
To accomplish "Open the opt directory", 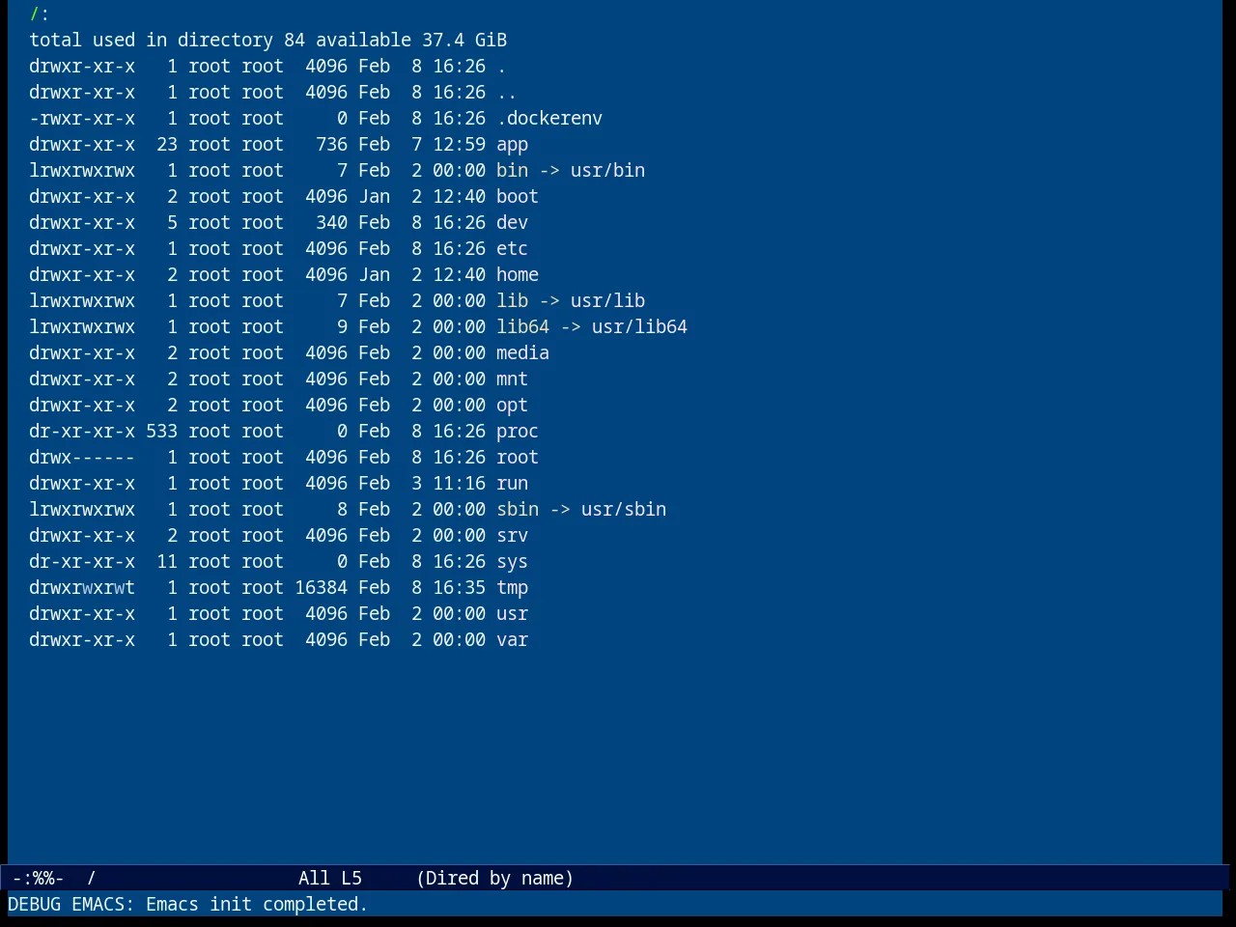I will [x=512, y=406].
